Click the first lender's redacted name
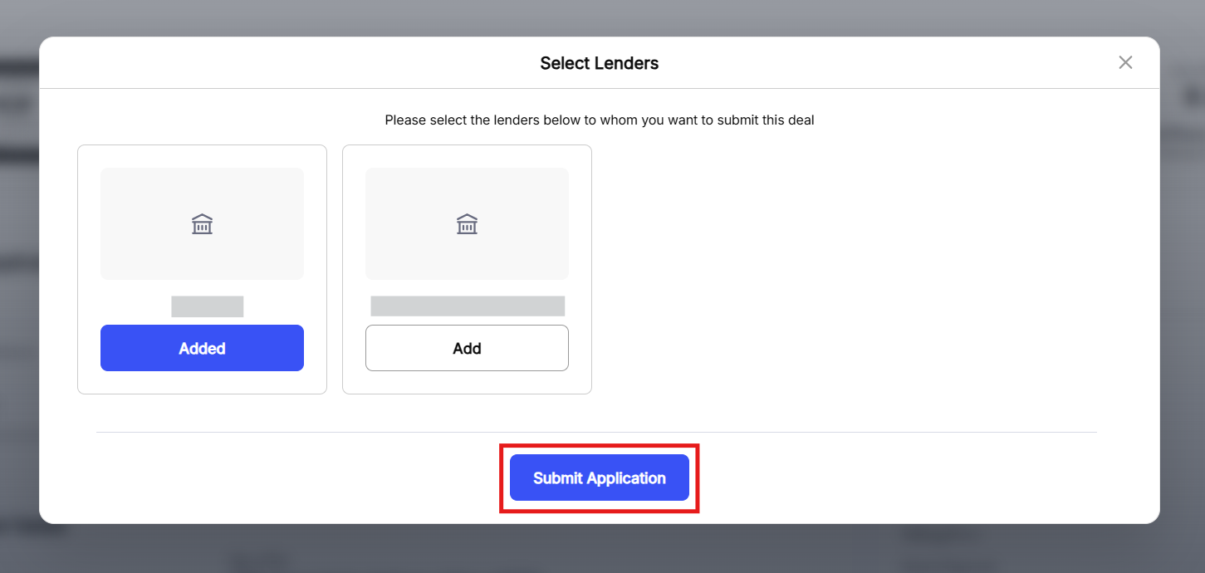This screenshot has height=573, width=1205. 208,306
